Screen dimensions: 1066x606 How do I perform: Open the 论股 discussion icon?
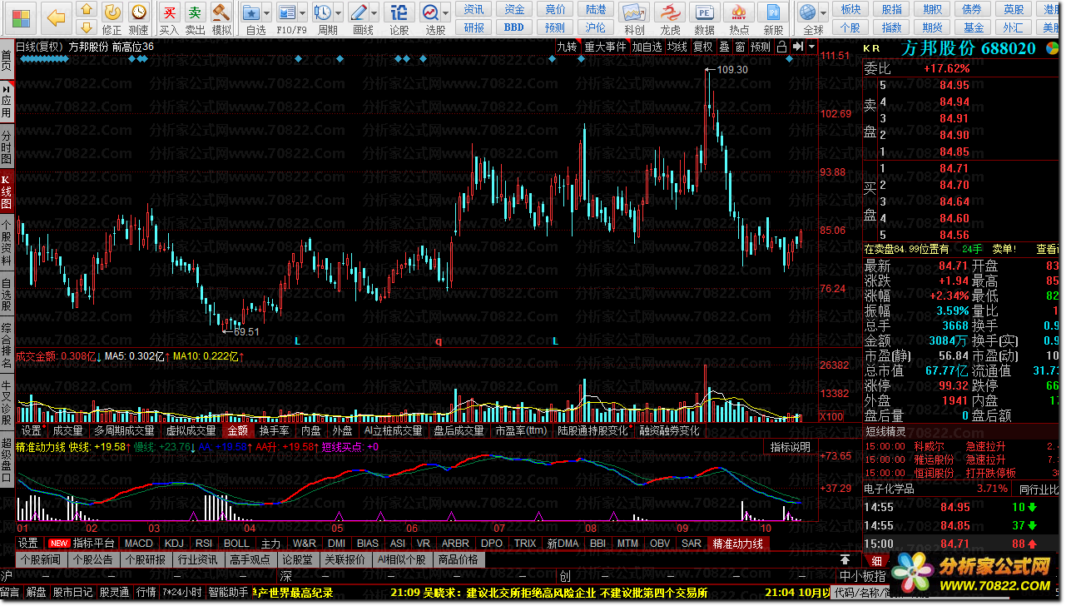click(x=399, y=12)
